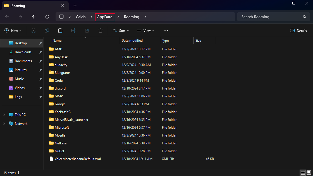The height and width of the screenshot is (176, 313).
Task: Expand chevron after AppData in address bar
Action: pos(118,17)
